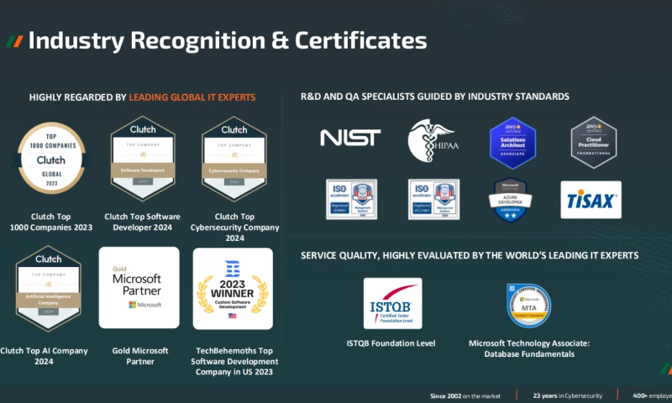Screen dimensions: 672x403
Task: Click the Clutch Top 1000 Companies badge
Action: click(x=53, y=157)
